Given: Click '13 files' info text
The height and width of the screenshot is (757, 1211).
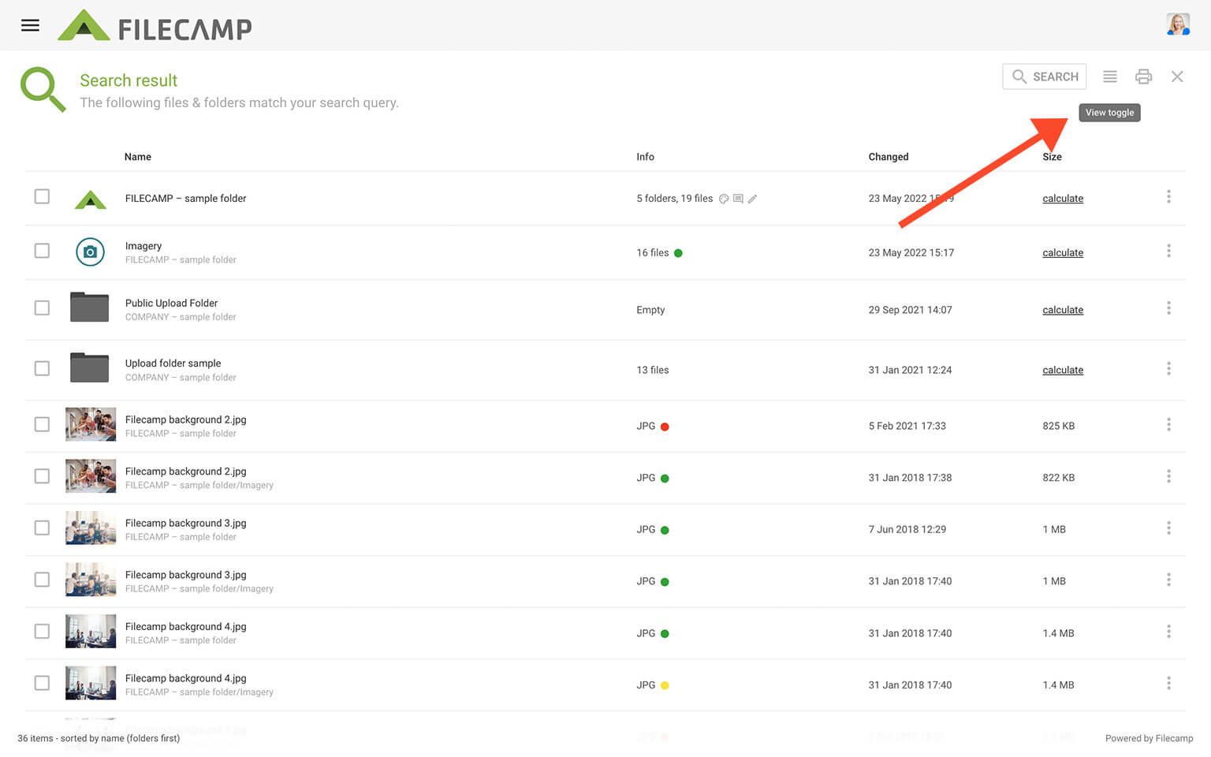Looking at the screenshot, I should pyautogui.click(x=653, y=370).
